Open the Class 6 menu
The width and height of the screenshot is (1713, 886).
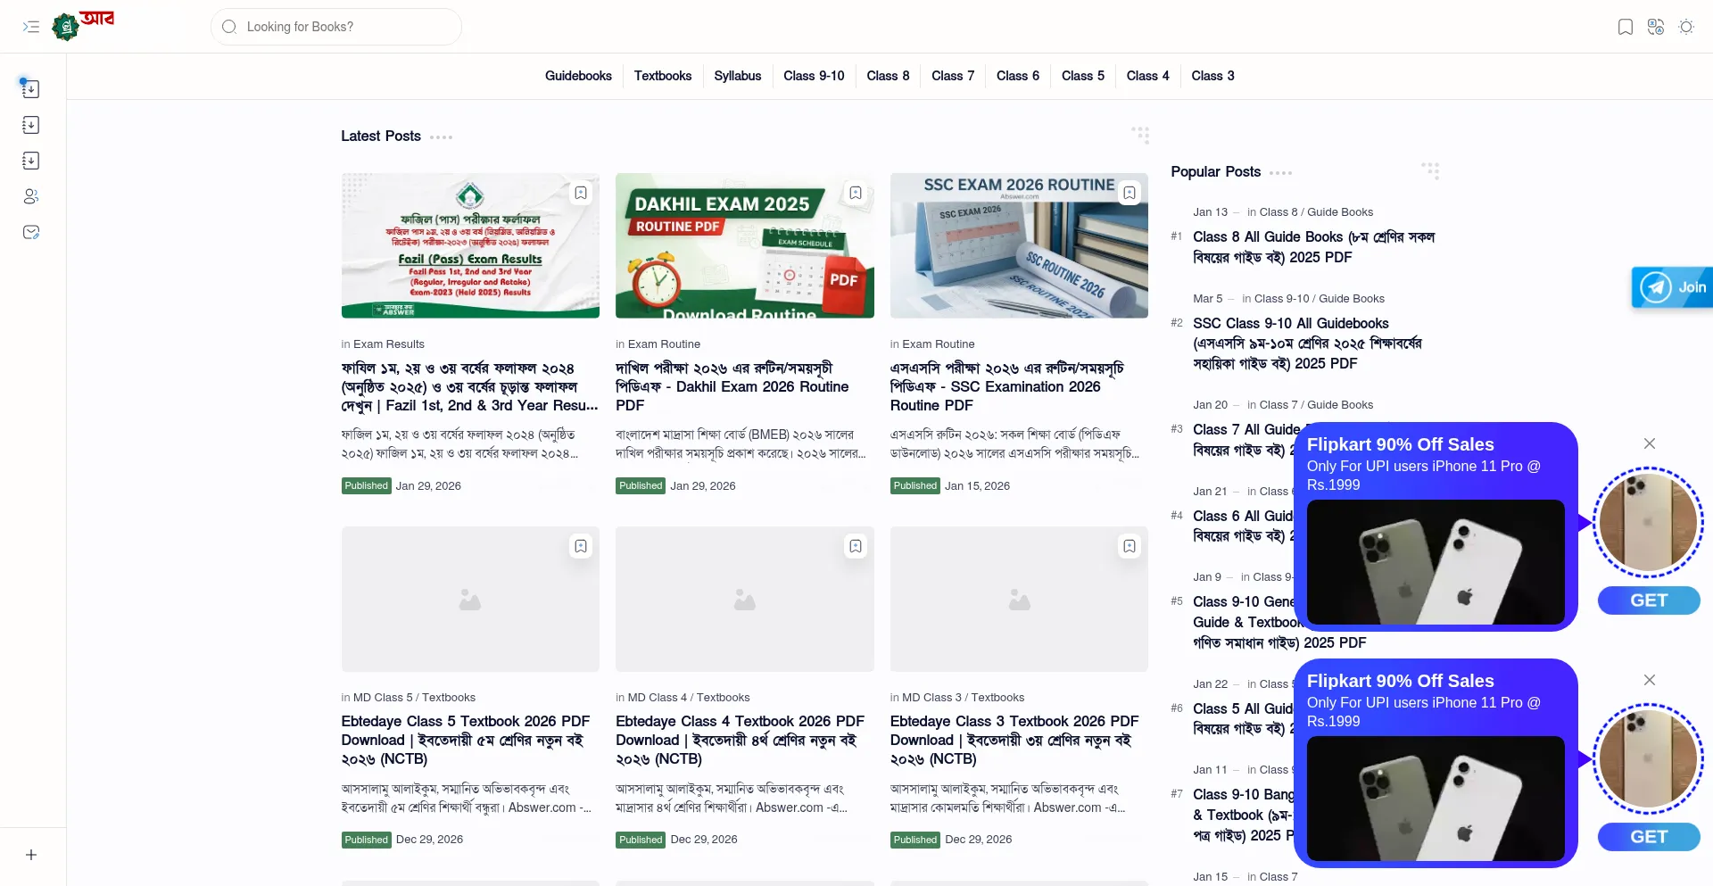pyautogui.click(x=1018, y=76)
